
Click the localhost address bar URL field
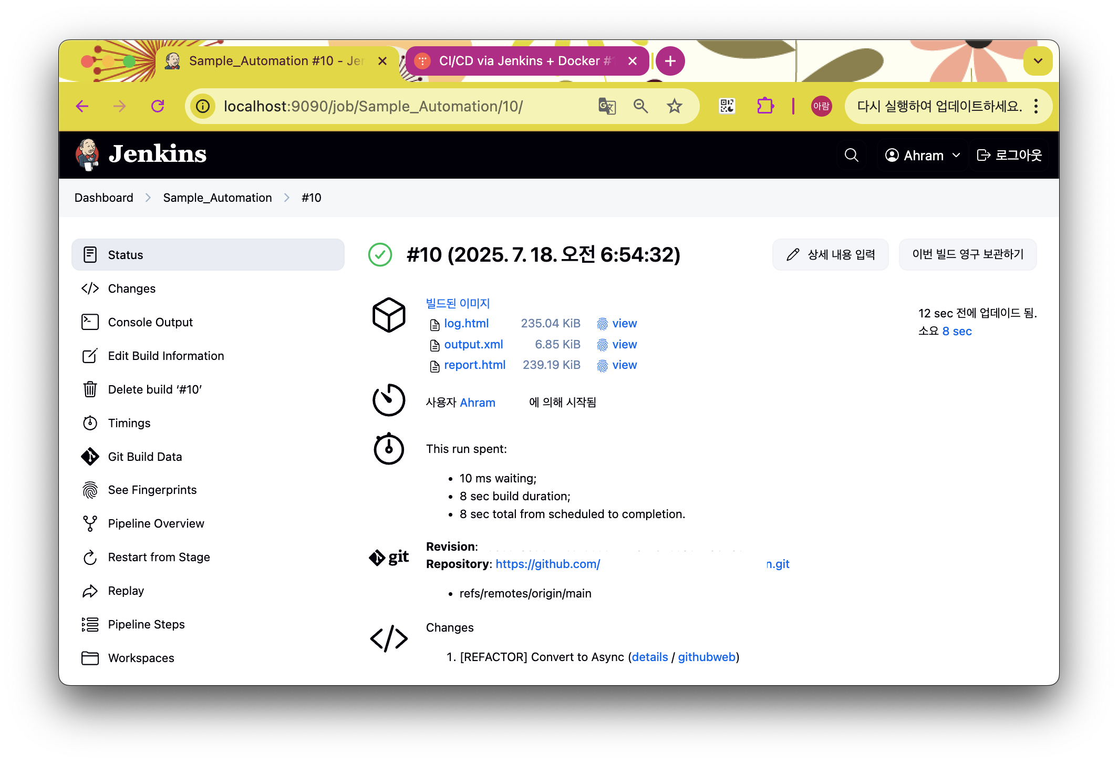pyautogui.click(x=373, y=106)
